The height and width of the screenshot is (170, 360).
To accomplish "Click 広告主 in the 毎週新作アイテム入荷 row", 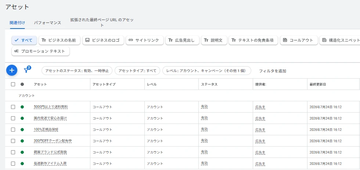I will pos(260,164).
